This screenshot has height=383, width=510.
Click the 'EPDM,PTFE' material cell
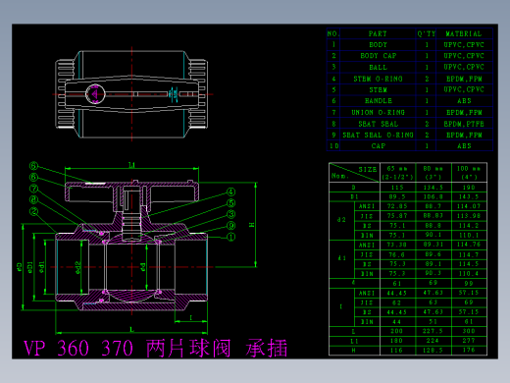[x=464, y=124]
